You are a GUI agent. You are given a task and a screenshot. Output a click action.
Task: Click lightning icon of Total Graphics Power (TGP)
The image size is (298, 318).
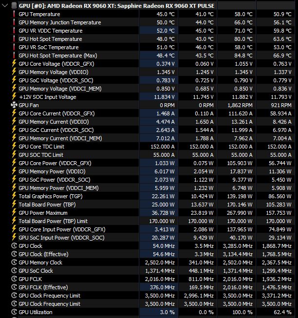(x=14, y=196)
